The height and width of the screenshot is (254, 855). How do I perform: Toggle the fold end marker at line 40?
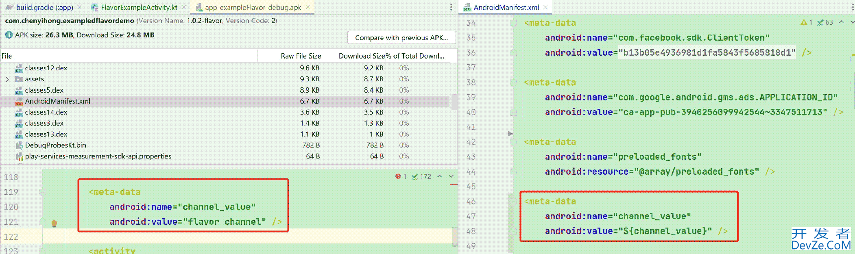coord(513,112)
